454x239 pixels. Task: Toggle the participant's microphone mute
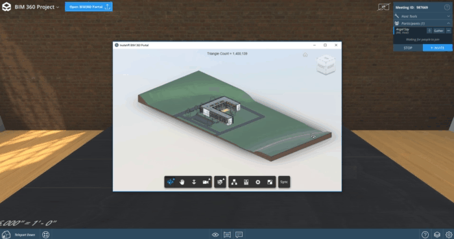click(x=429, y=31)
